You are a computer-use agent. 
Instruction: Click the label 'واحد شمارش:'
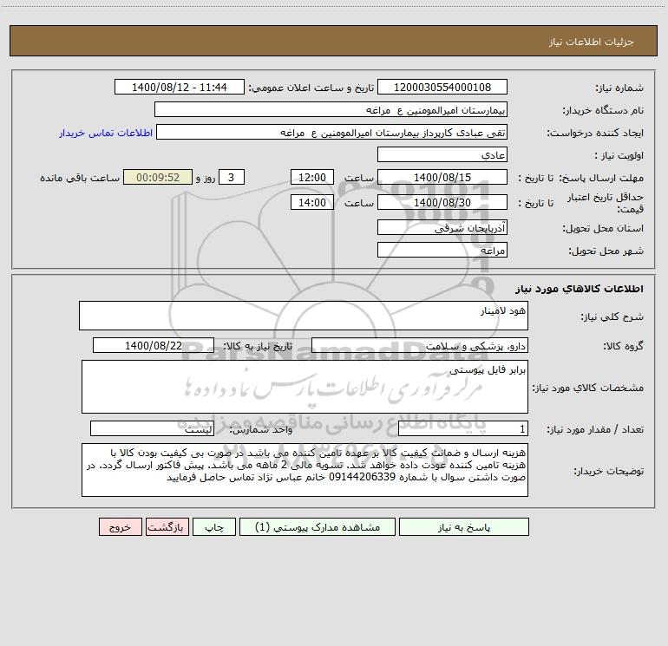261,429
